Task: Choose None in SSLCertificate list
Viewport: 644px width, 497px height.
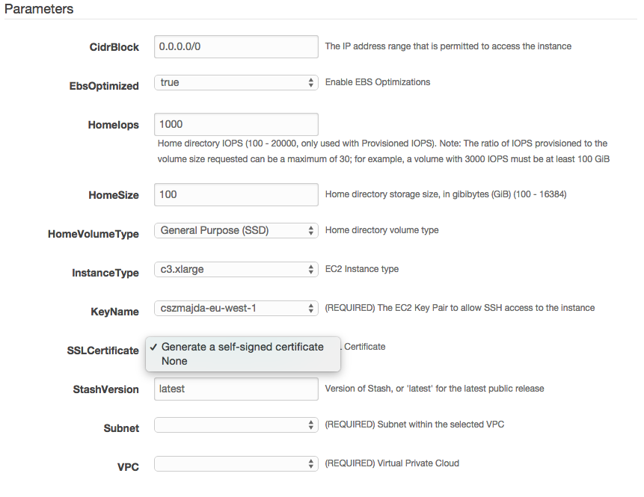Action: coord(243,361)
